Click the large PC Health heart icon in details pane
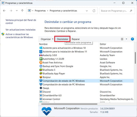Screen dimensions: 137x117 pos(47,111)
